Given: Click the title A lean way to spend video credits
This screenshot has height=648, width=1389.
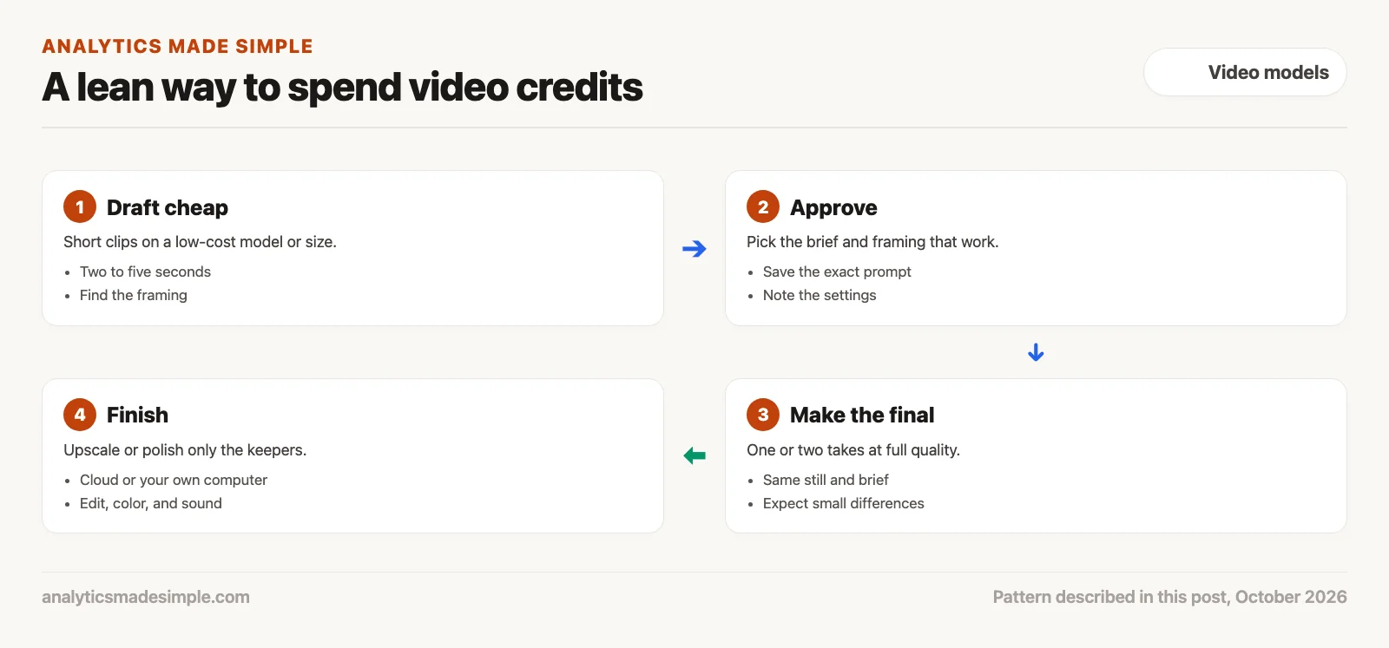Looking at the screenshot, I should tap(342, 87).
